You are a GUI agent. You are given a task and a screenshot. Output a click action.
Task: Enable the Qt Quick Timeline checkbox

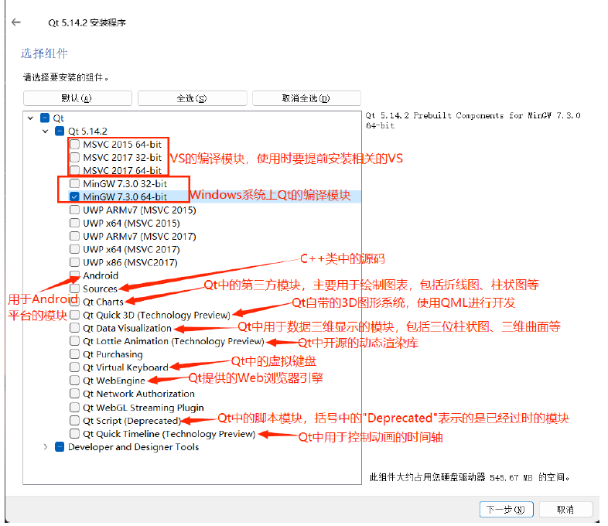point(74,434)
